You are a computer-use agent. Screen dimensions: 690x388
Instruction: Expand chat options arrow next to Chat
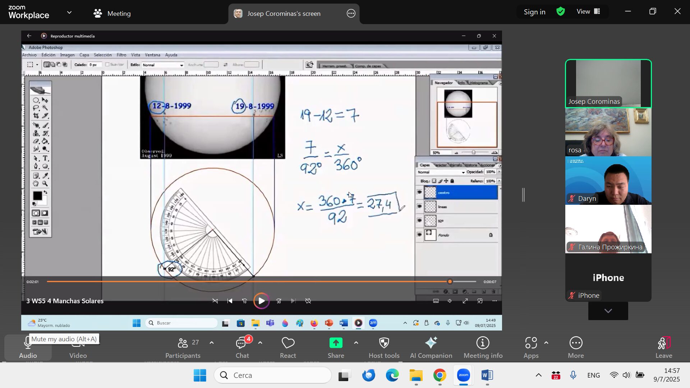click(260, 343)
